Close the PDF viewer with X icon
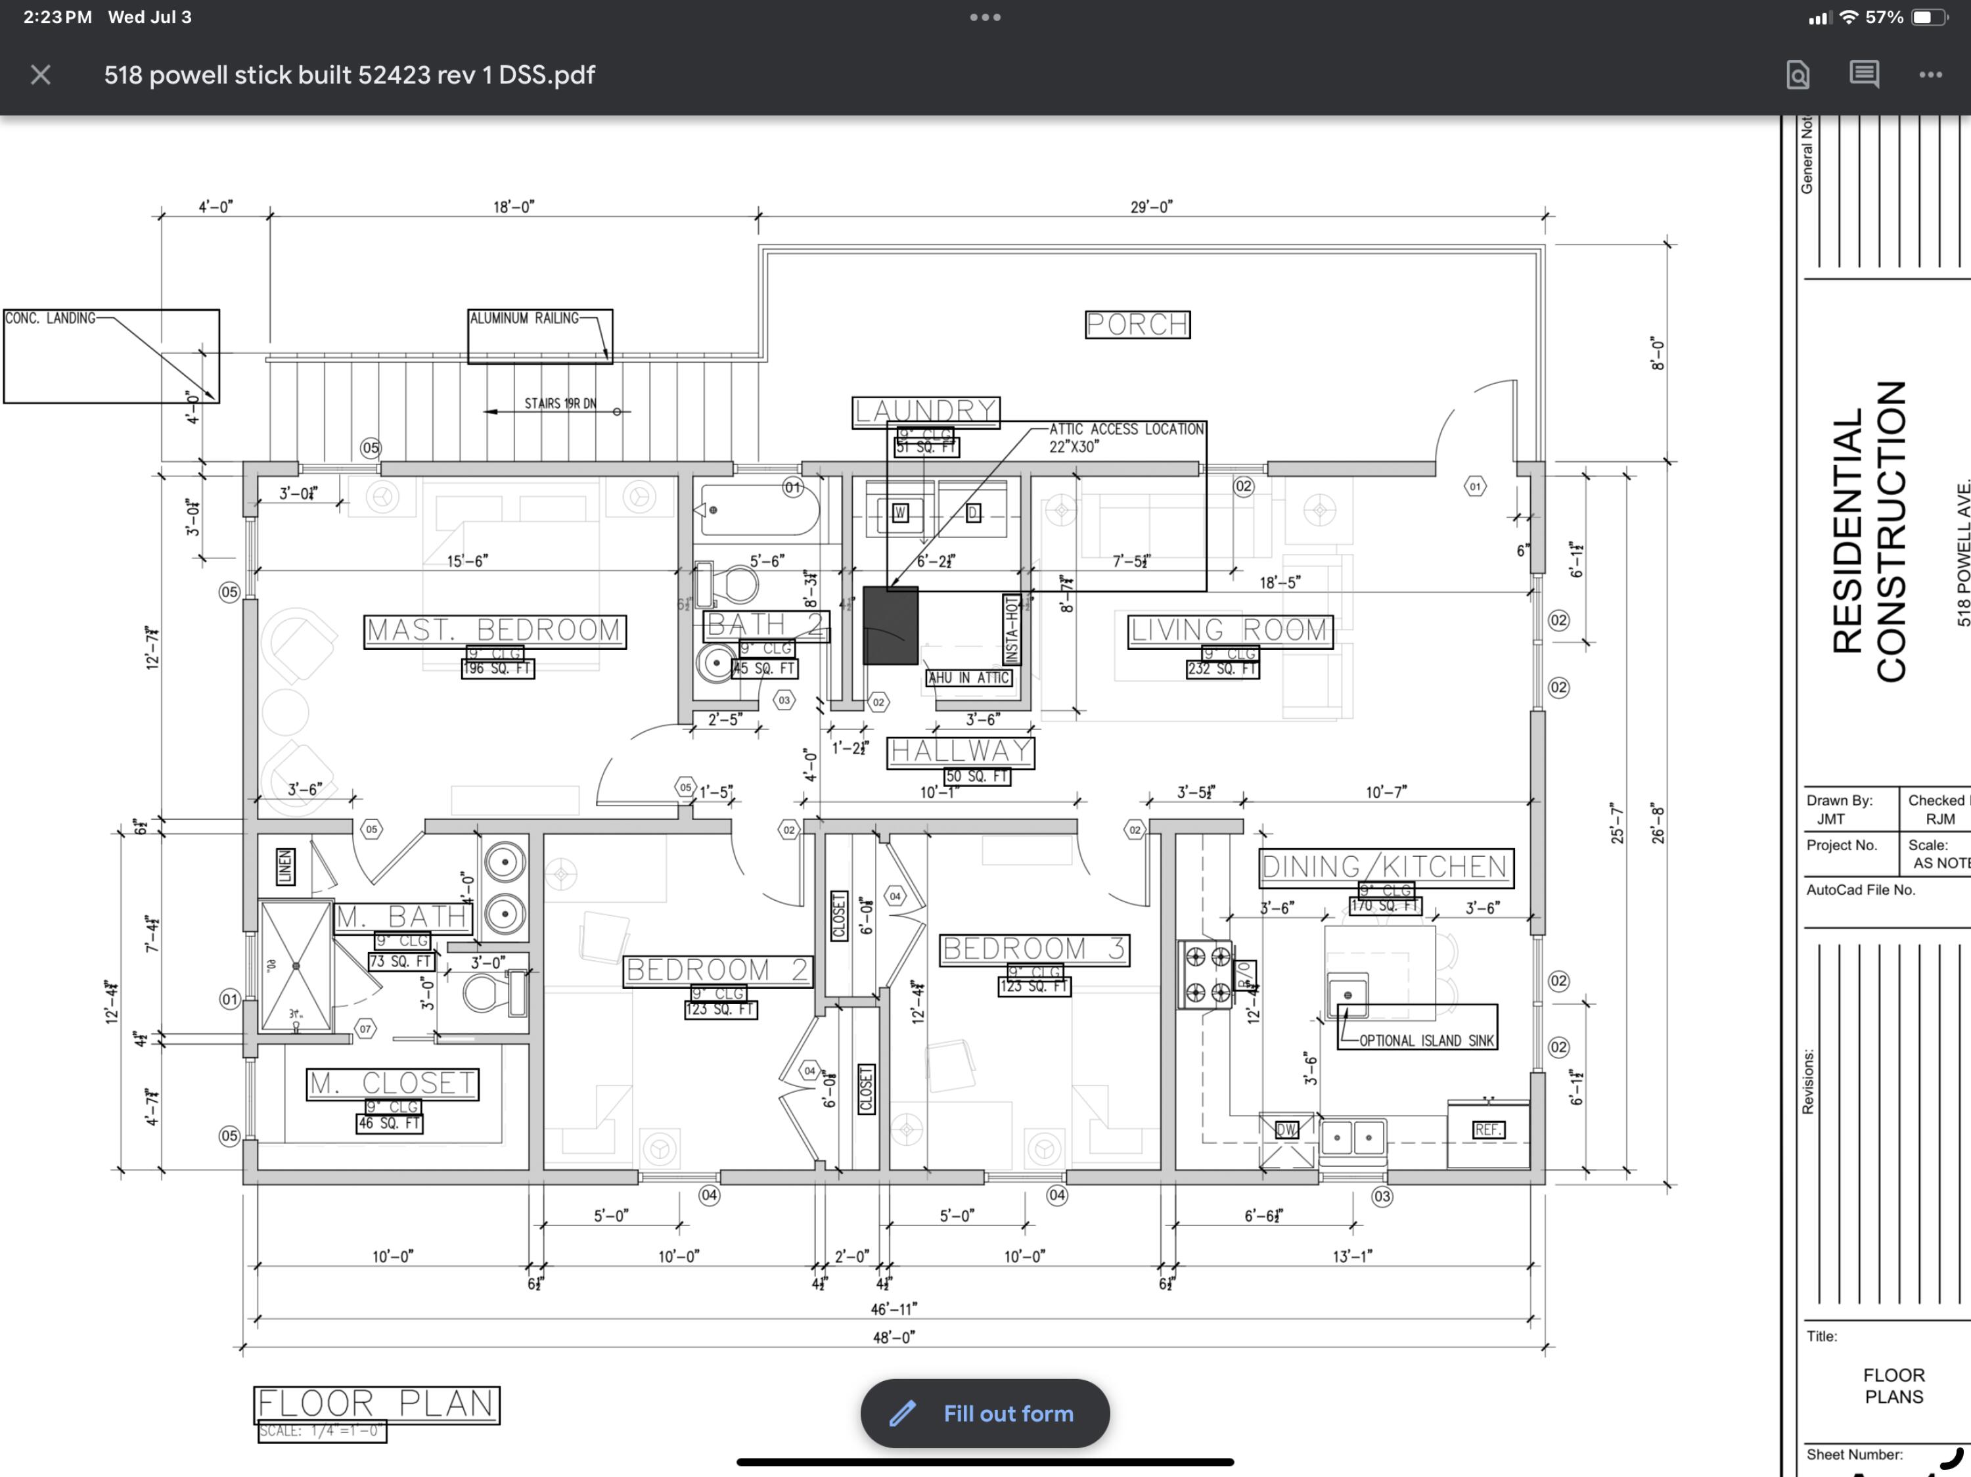The height and width of the screenshot is (1477, 1971). point(40,75)
